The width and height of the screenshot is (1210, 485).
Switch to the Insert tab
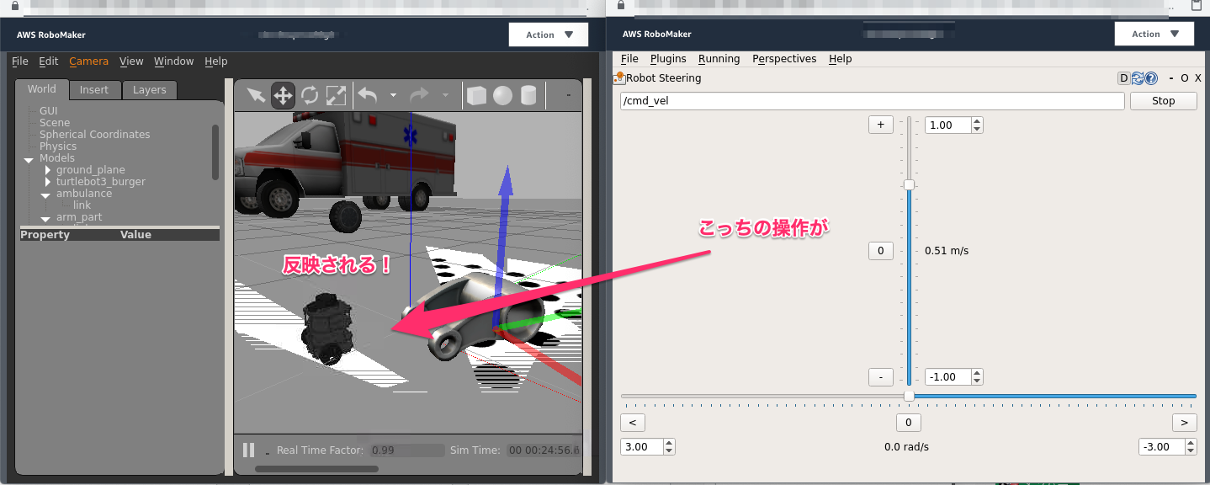pos(94,89)
